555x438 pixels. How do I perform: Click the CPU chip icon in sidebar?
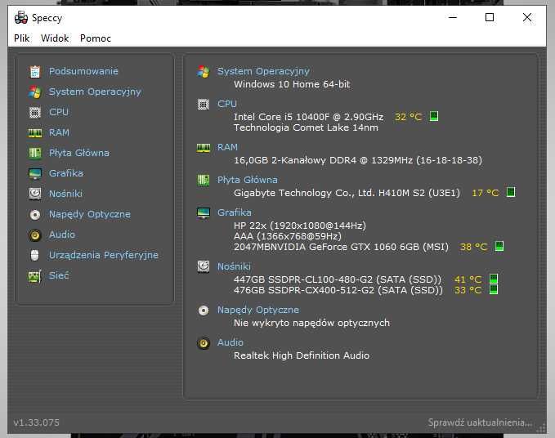click(x=34, y=112)
